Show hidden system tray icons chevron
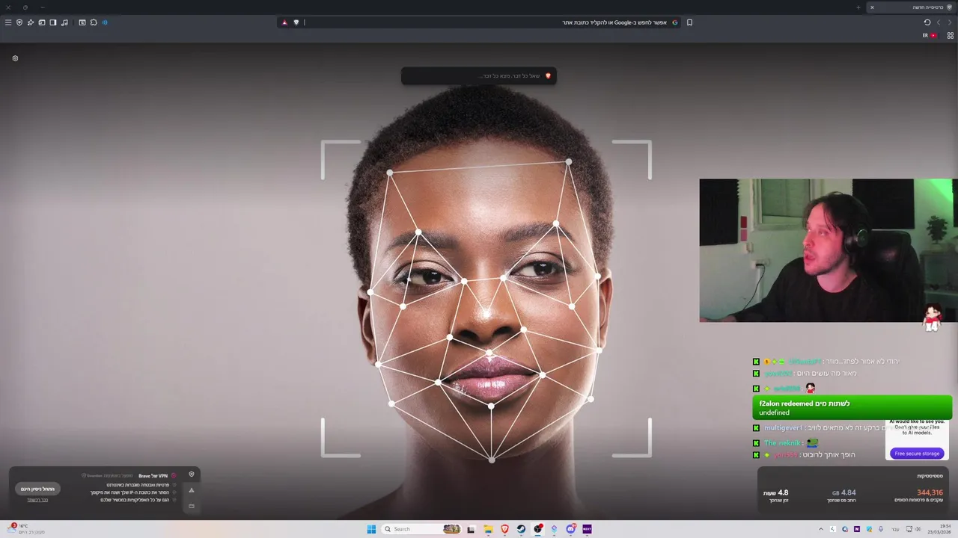This screenshot has height=538, width=958. tap(820, 529)
